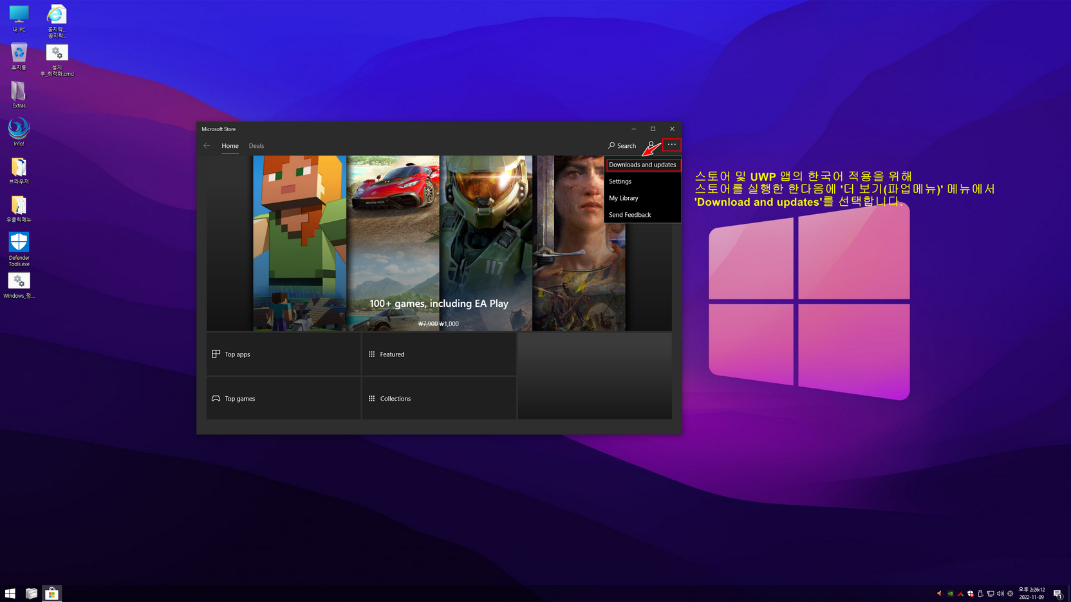
Task: Select the 브라우저 folder icon
Action: 19,171
